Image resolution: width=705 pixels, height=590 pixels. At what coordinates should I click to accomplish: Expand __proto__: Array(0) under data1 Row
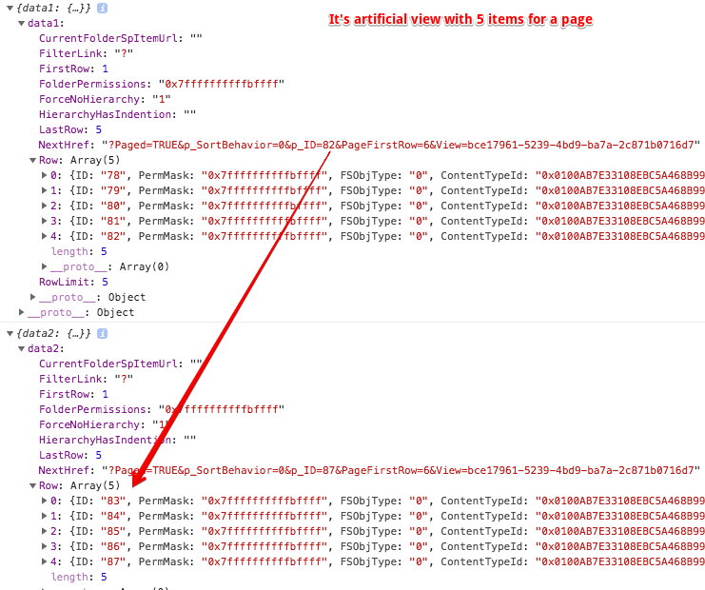pyautogui.click(x=44, y=266)
